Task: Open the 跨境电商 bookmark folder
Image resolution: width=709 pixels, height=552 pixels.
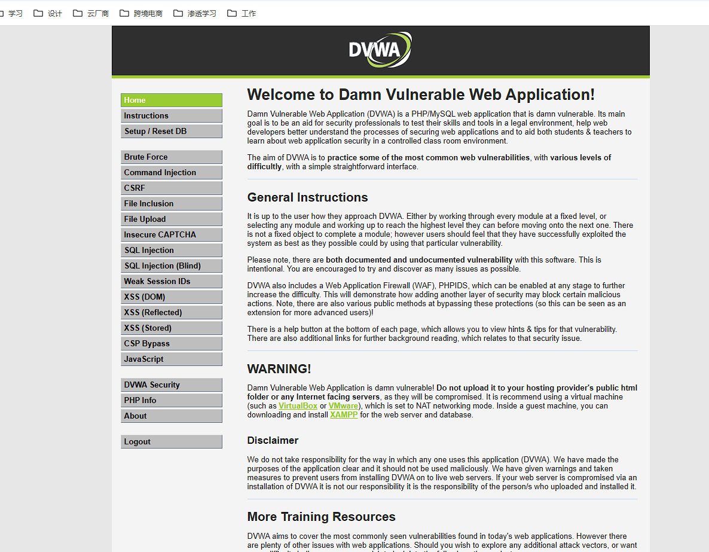Action: (x=141, y=13)
